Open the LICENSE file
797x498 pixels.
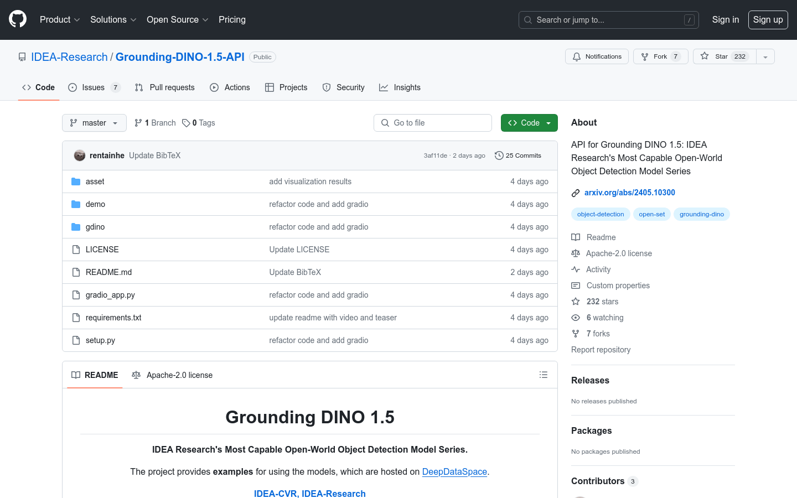[x=102, y=250]
